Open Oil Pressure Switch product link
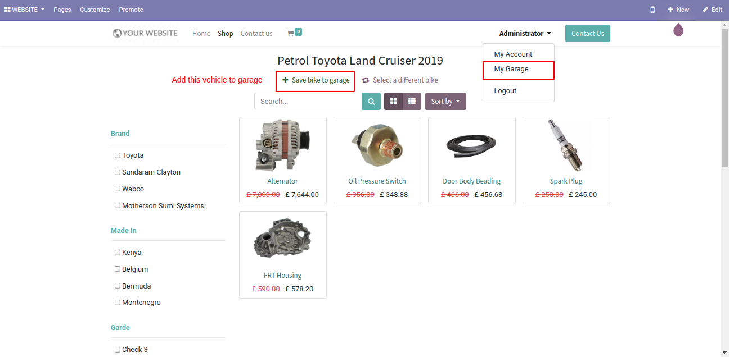Image resolution: width=729 pixels, height=357 pixels. tap(377, 181)
